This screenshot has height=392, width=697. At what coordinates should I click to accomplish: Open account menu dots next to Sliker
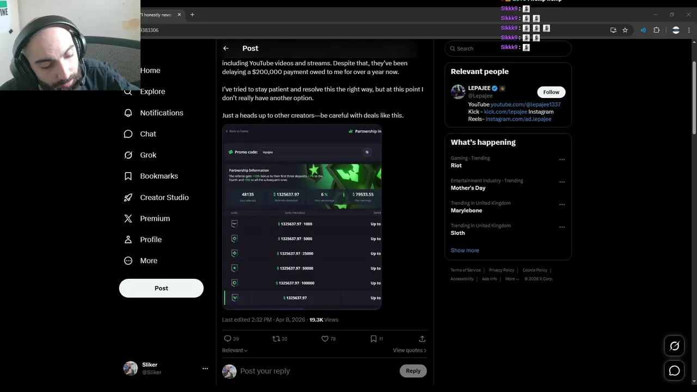pyautogui.click(x=205, y=369)
